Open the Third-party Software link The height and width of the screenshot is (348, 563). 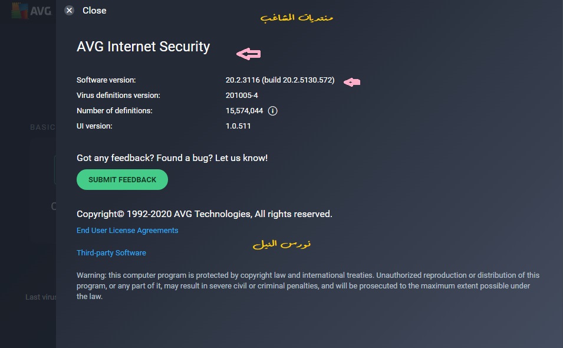[111, 253]
